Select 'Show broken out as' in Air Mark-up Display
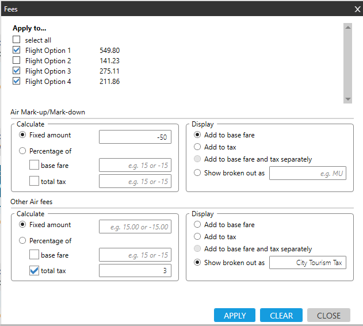This screenshot has width=363, height=326. 198,172
